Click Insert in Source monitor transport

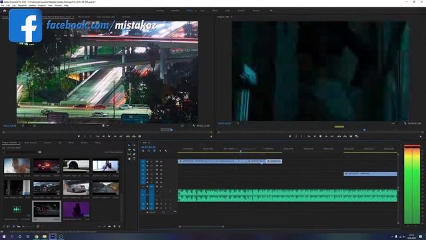point(128,136)
